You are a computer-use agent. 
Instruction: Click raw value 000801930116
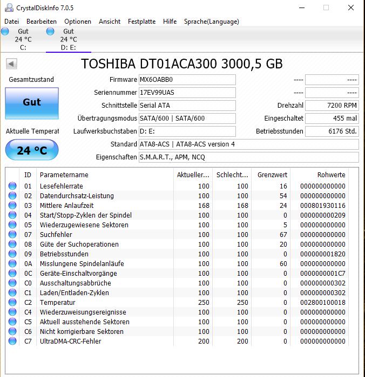322,206
